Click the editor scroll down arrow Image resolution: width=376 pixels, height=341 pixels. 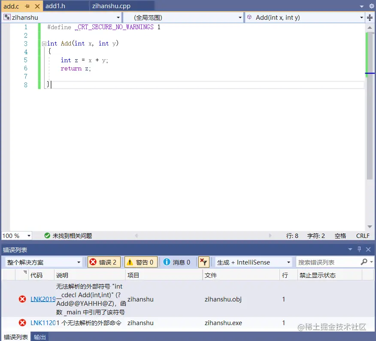coord(370,227)
